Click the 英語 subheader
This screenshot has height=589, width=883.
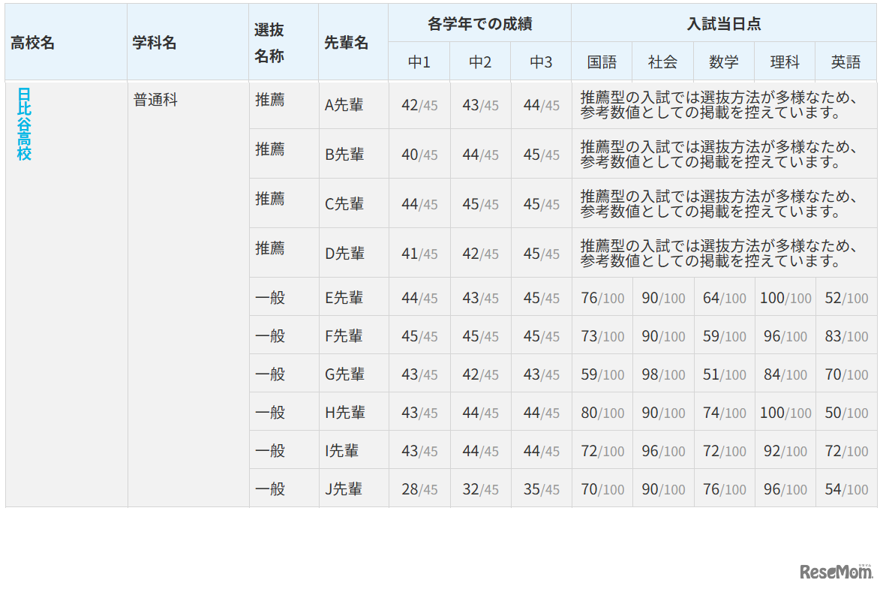click(x=845, y=62)
